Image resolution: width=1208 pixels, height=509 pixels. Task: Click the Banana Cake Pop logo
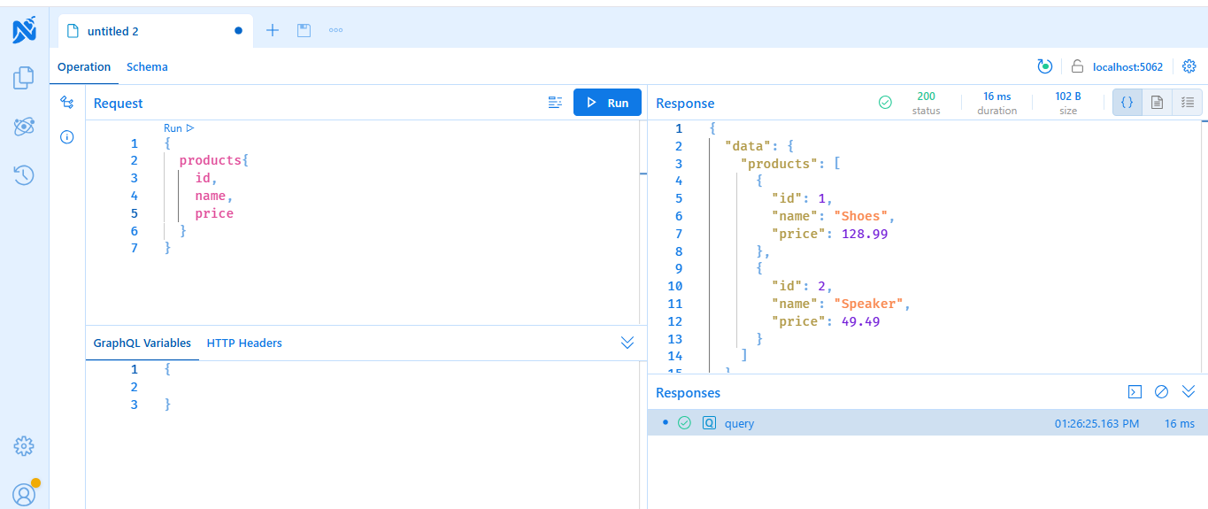(24, 29)
